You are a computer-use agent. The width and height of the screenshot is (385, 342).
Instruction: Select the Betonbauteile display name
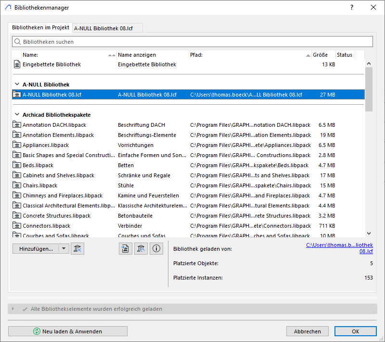coord(135,216)
